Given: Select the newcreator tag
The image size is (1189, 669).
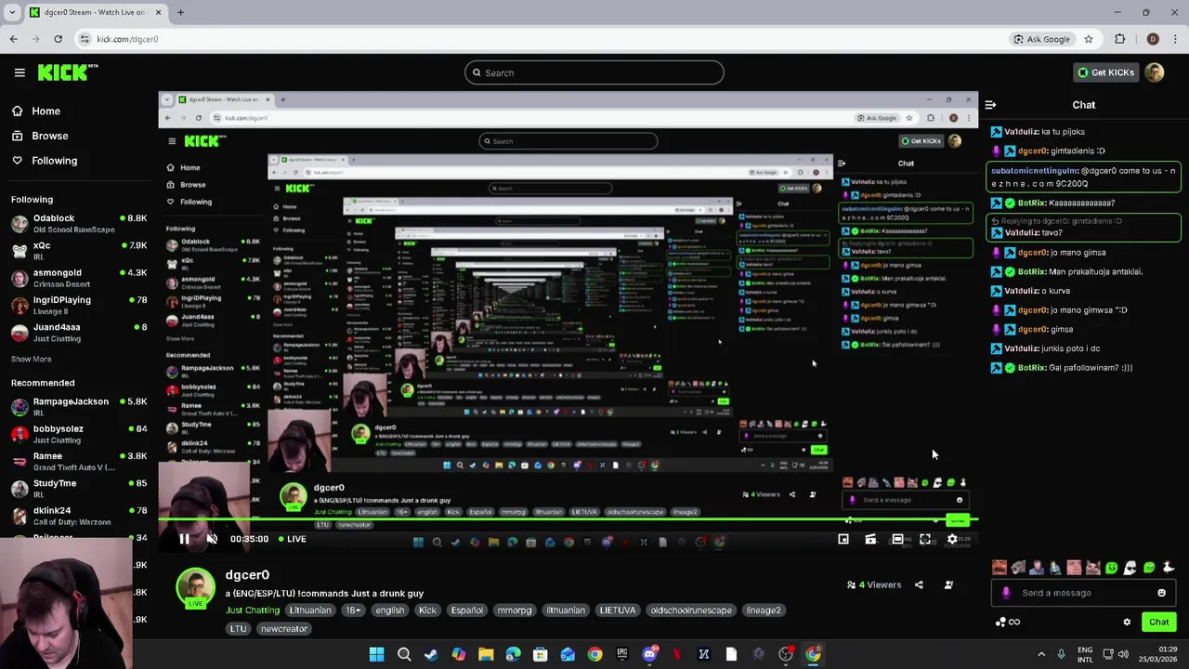Looking at the screenshot, I should [284, 629].
